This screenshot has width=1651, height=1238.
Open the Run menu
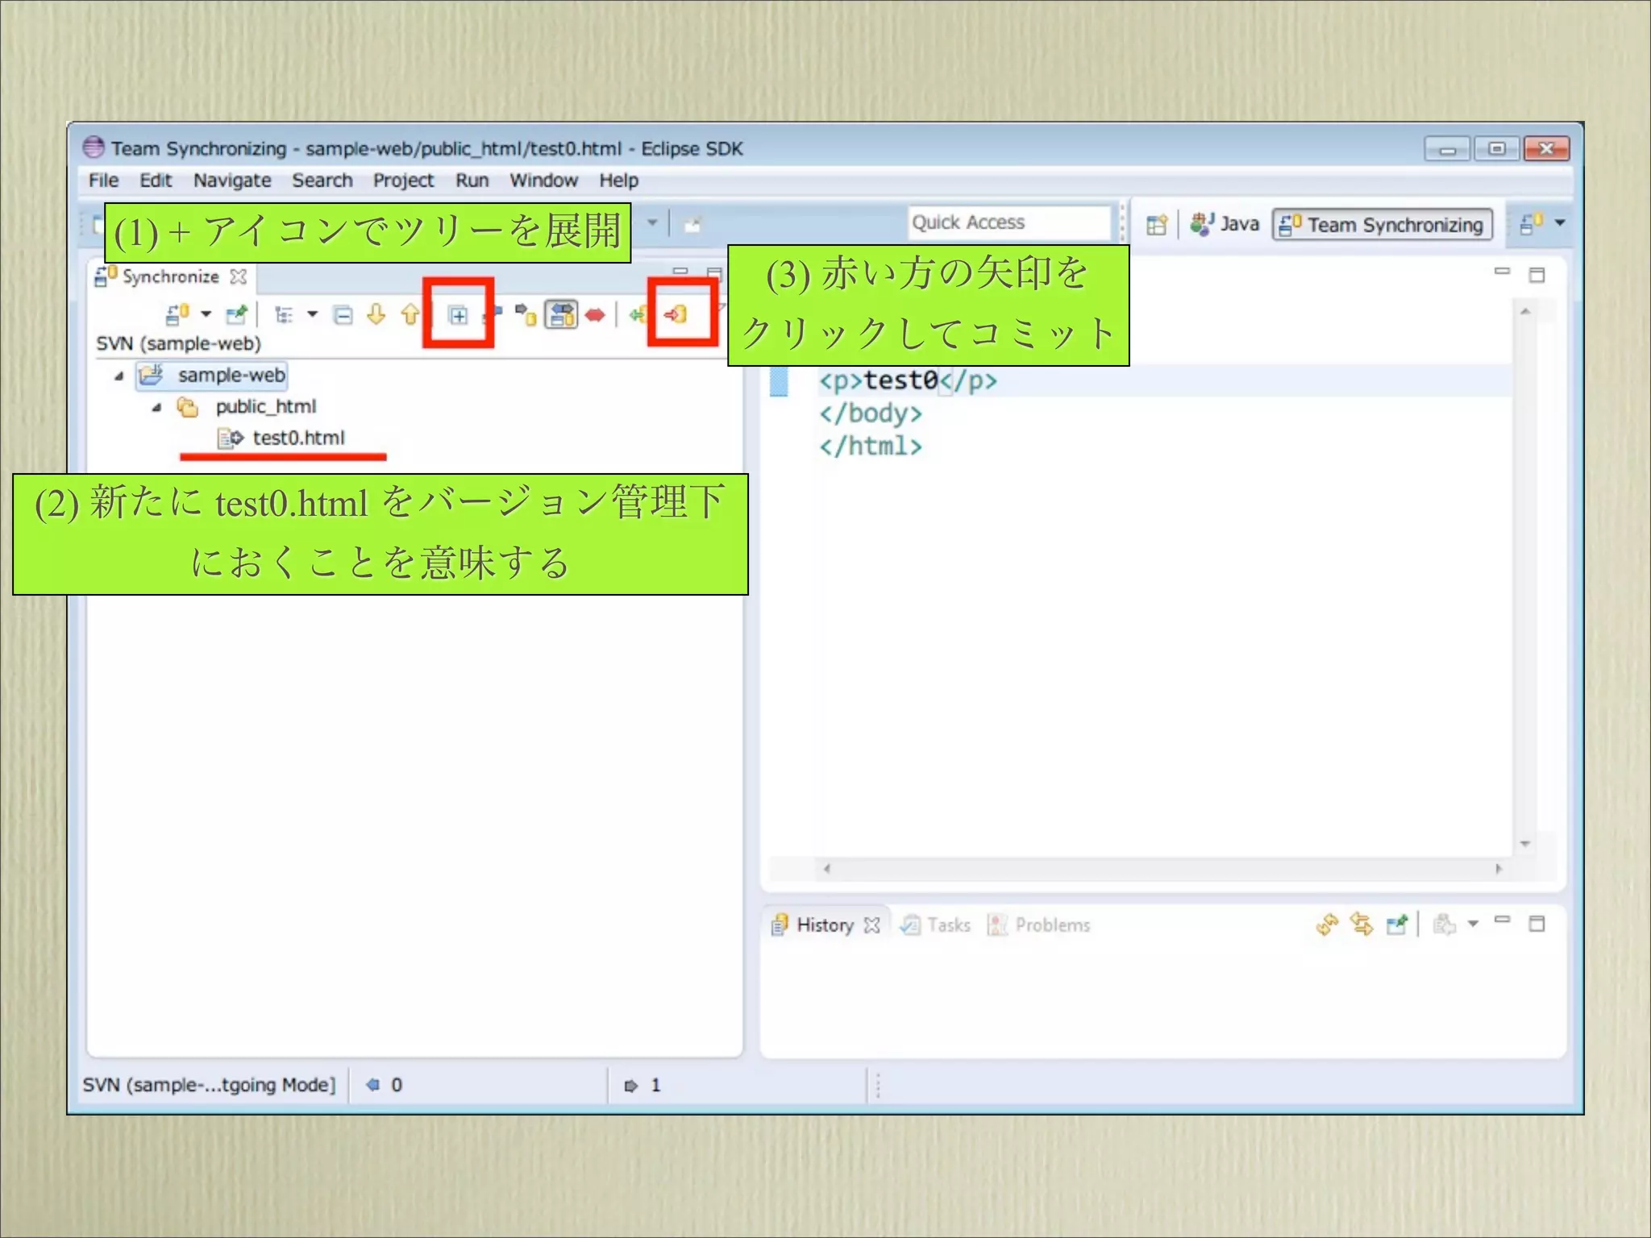472,181
